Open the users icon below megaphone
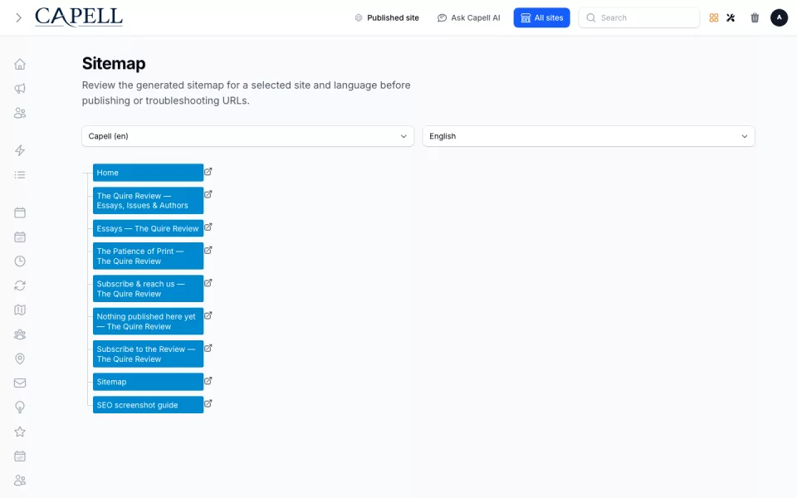 20,113
